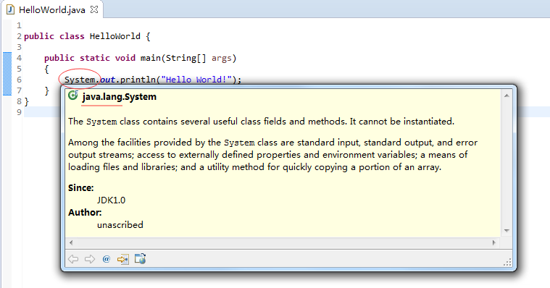The height and width of the screenshot is (288, 550).
Task: Click println in the code line
Action: pos(138,80)
